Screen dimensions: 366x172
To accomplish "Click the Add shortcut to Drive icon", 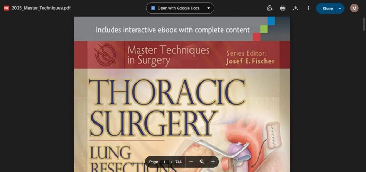I will [x=269, y=8].
